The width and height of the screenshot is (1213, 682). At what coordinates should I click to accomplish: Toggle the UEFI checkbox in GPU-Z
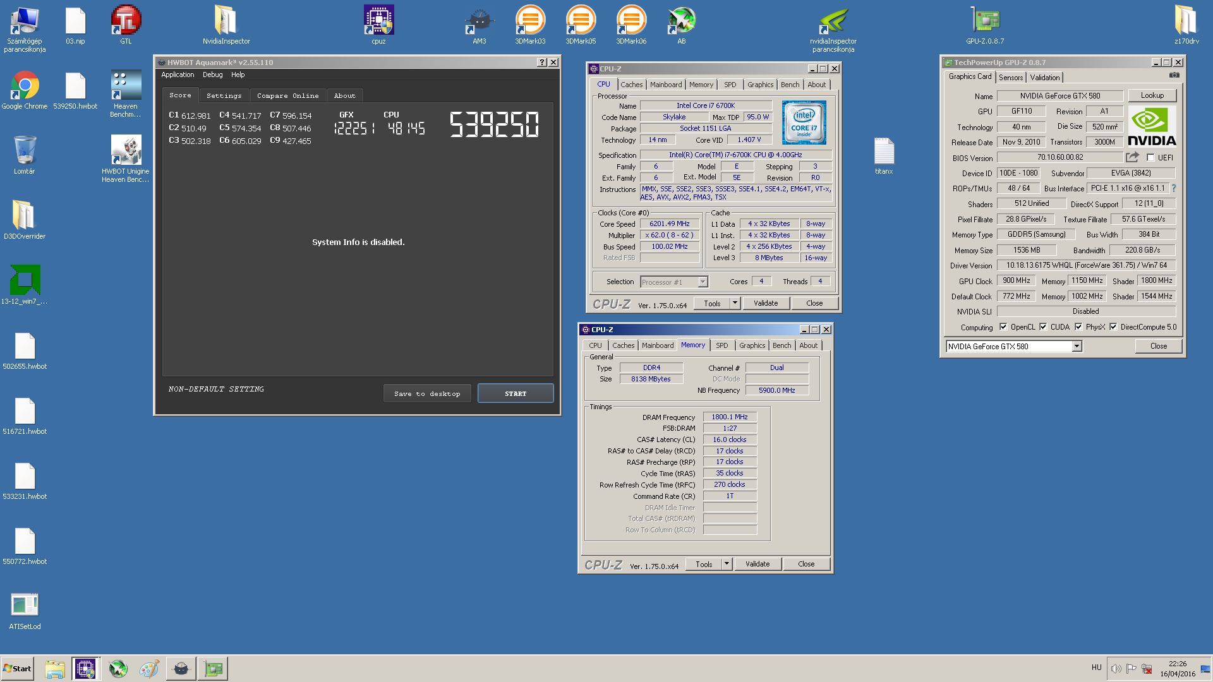point(1150,157)
